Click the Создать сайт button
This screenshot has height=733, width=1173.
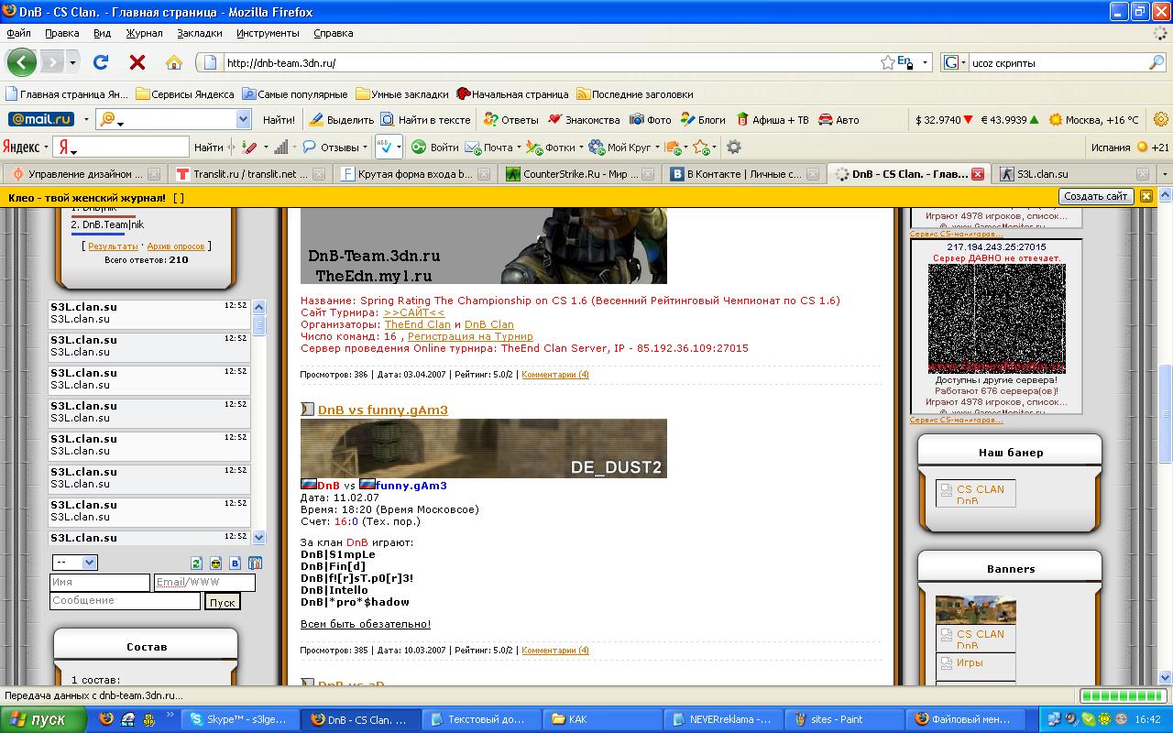[x=1096, y=196]
